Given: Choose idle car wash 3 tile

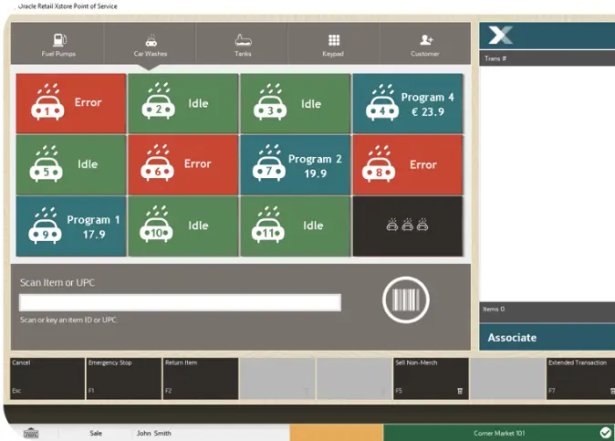Looking at the screenshot, I should pos(295,104).
